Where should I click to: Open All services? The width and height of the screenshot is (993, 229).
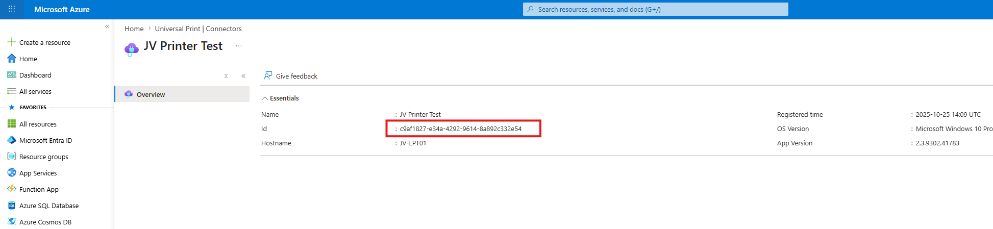[x=35, y=91]
